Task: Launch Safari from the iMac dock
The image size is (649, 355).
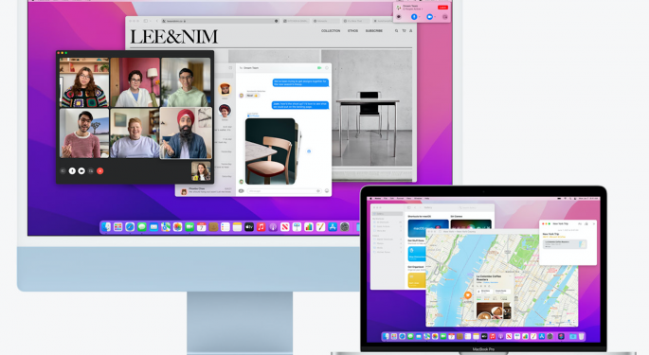Action: click(130, 227)
